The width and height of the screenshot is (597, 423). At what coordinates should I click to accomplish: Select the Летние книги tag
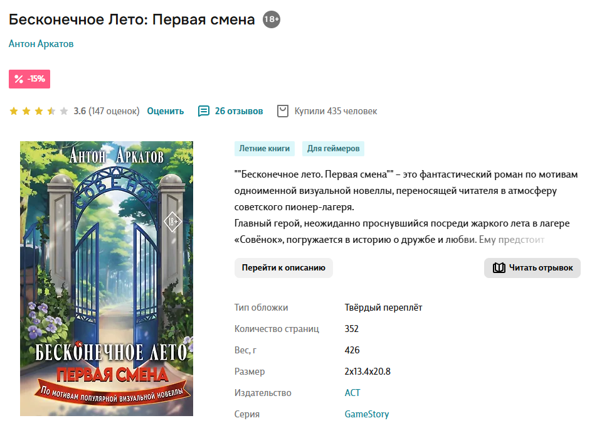pos(265,148)
